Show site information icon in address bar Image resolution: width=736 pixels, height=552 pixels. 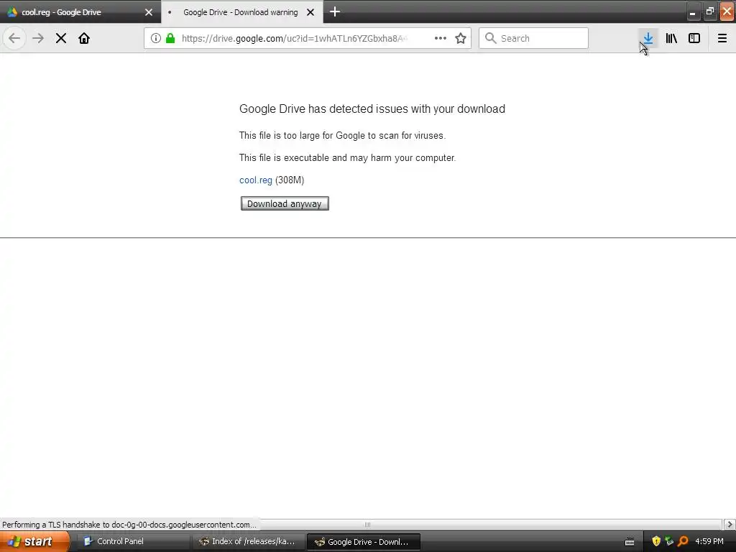point(156,38)
